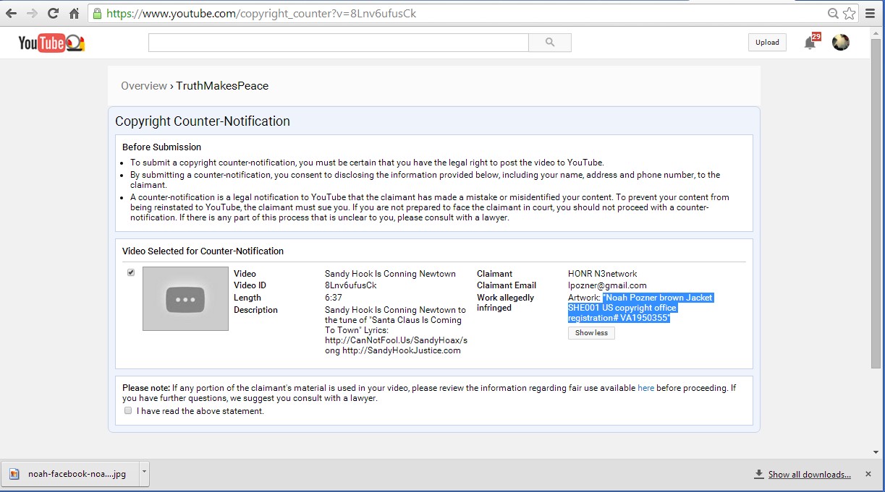
Task: Click the 'Length' label
Action: (x=247, y=298)
